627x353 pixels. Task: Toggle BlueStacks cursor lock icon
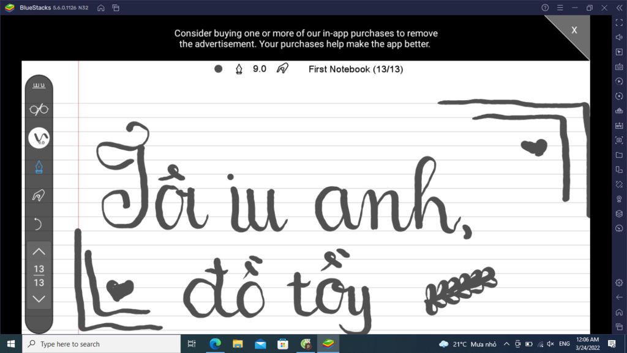pyautogui.click(x=619, y=52)
